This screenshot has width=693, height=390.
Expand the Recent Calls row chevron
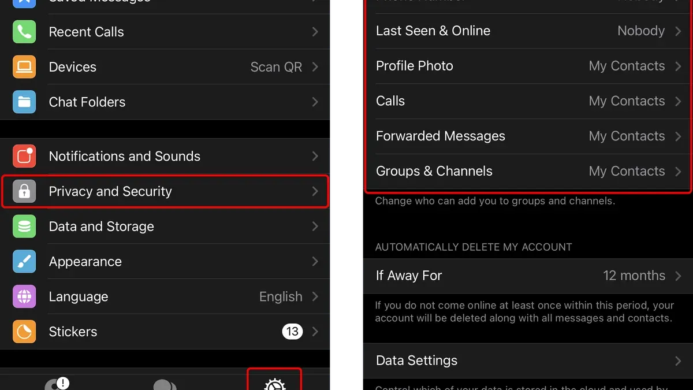click(315, 32)
